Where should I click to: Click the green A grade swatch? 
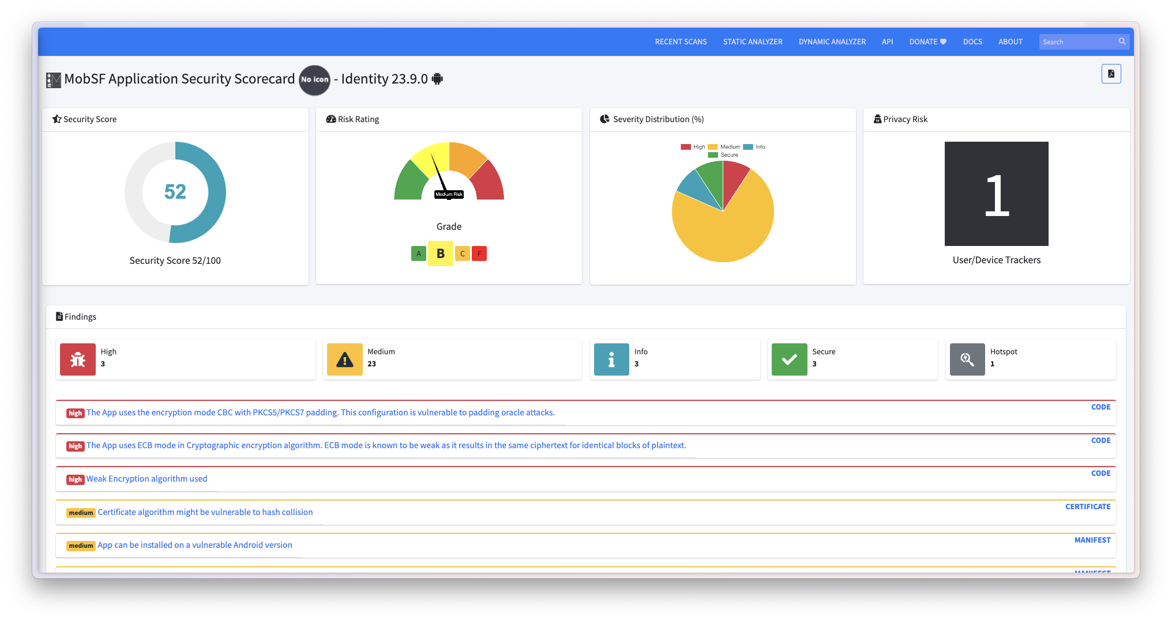(419, 253)
